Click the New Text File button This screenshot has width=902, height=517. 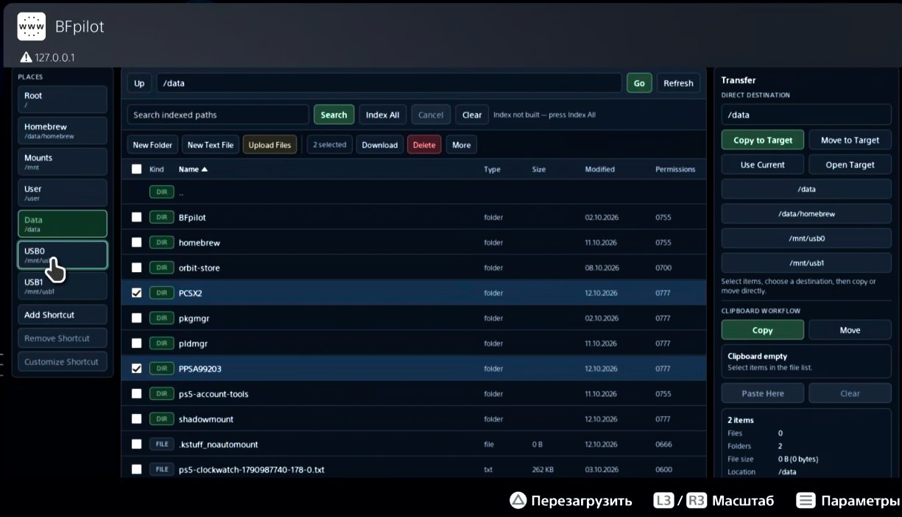point(211,145)
